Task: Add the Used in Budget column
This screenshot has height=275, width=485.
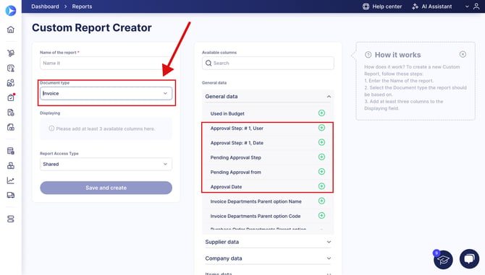Action: (321, 113)
